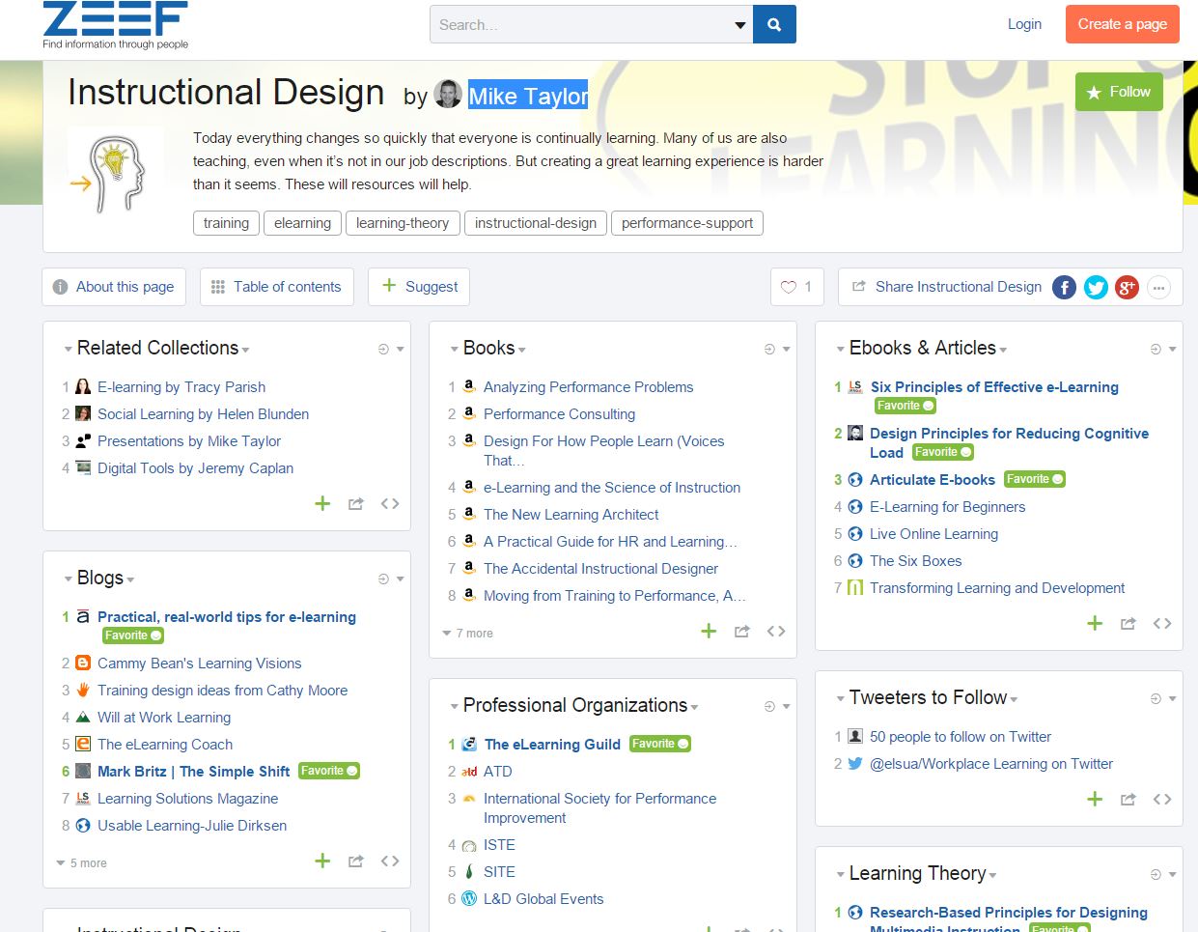
Task: Select the elearning tag
Action: [302, 223]
